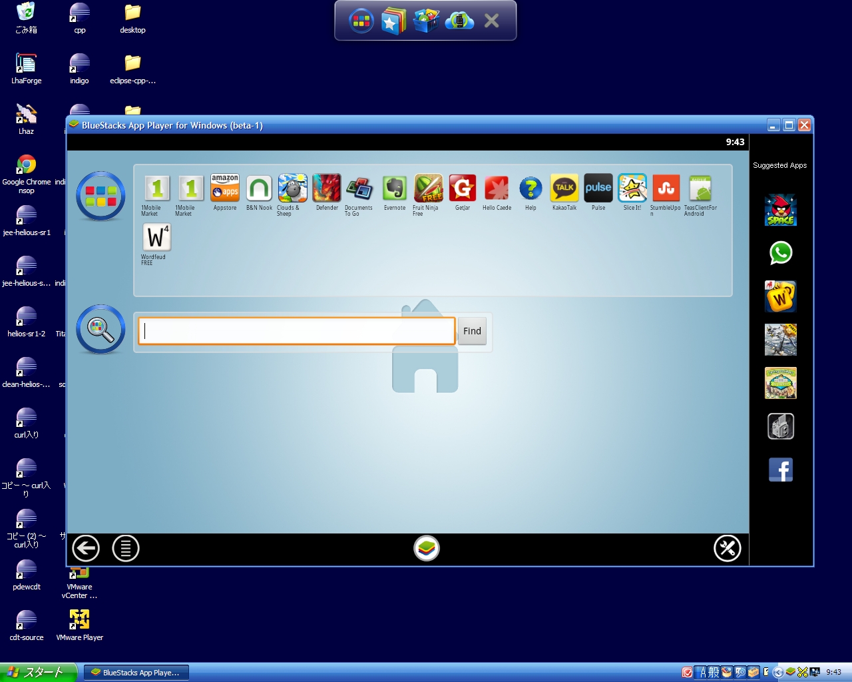Launch the Pulse app
The height and width of the screenshot is (682, 852).
click(598, 188)
